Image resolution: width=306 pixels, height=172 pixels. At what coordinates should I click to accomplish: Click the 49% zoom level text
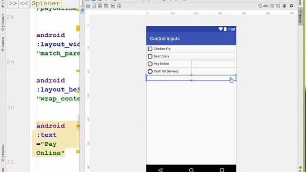click(266, 6)
